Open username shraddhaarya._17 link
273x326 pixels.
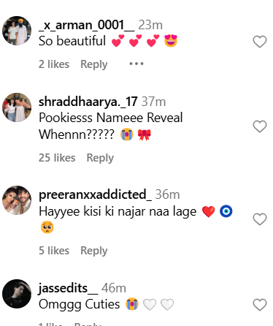tap(88, 102)
